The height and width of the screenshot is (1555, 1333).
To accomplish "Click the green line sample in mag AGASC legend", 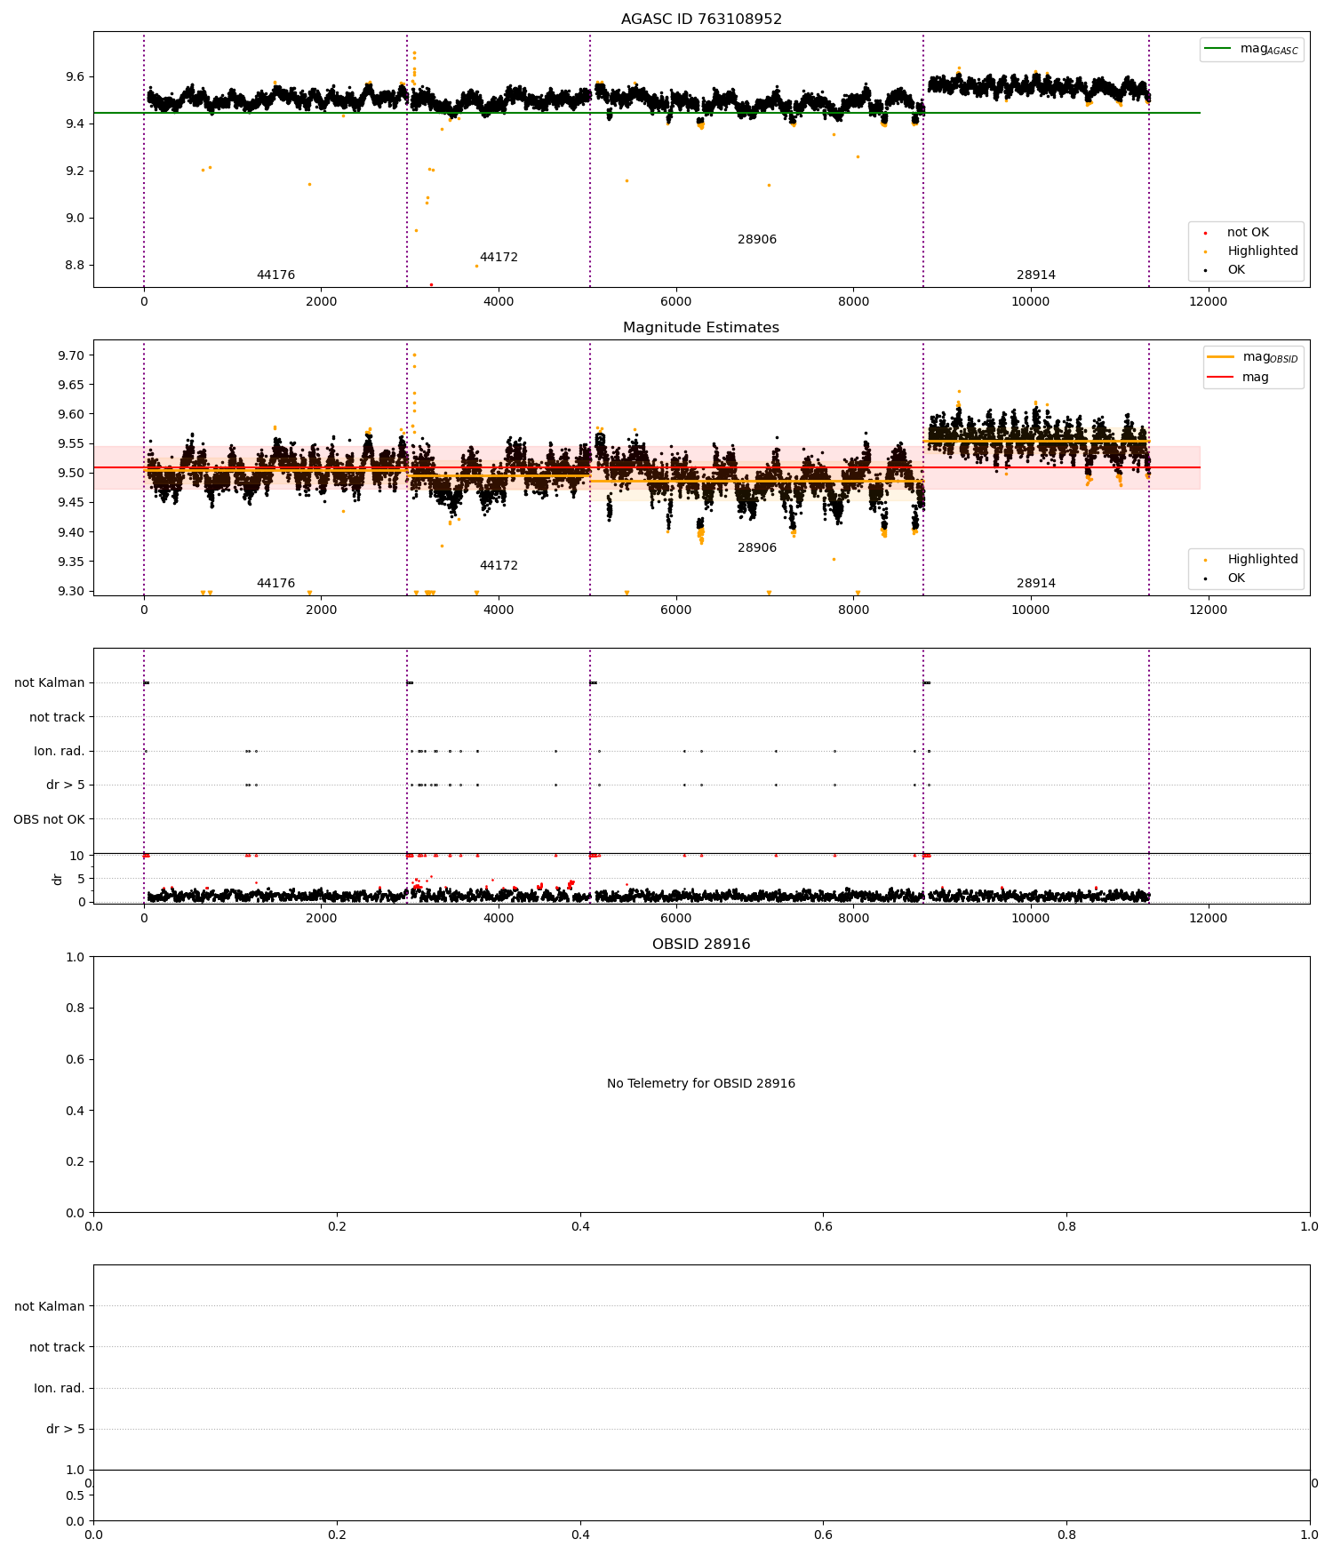I will tap(1218, 49).
